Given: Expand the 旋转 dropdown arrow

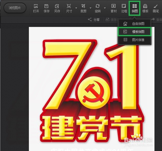Looking at the screenshot, I should point(105,8).
